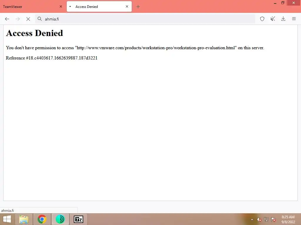Open the Windows Start menu
This screenshot has width=301, height=225.
point(7,219)
